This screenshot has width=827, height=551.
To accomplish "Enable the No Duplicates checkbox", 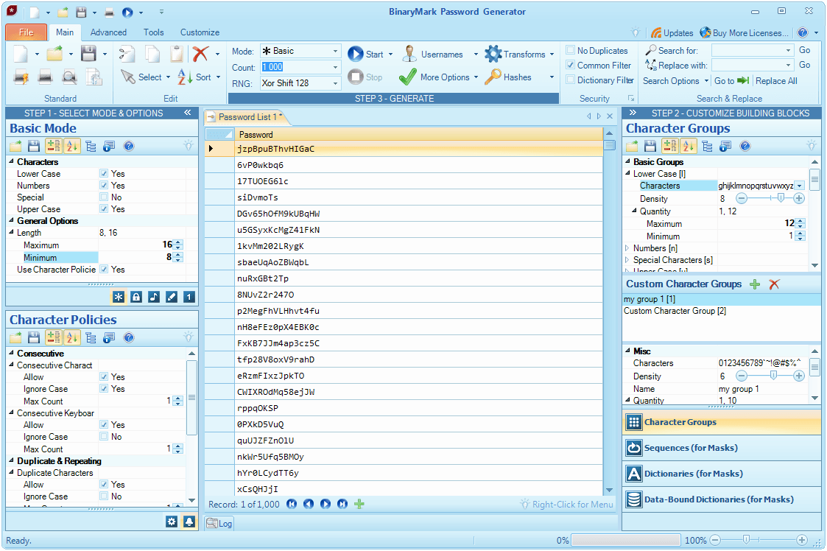I will tap(570, 50).
